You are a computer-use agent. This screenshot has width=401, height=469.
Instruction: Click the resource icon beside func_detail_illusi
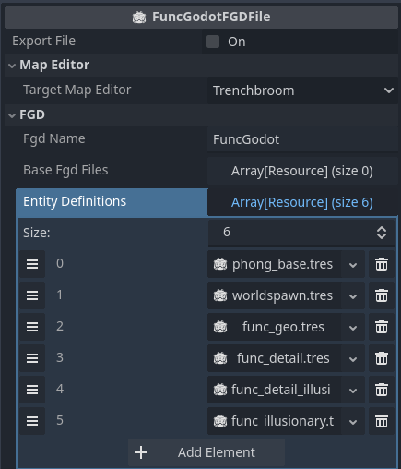(220, 390)
